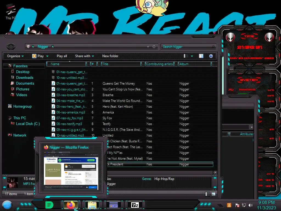Image resolution: width=281 pixels, height=211 pixels.
Task: Switch to details view via the status bar icon
Action: tap(207, 194)
